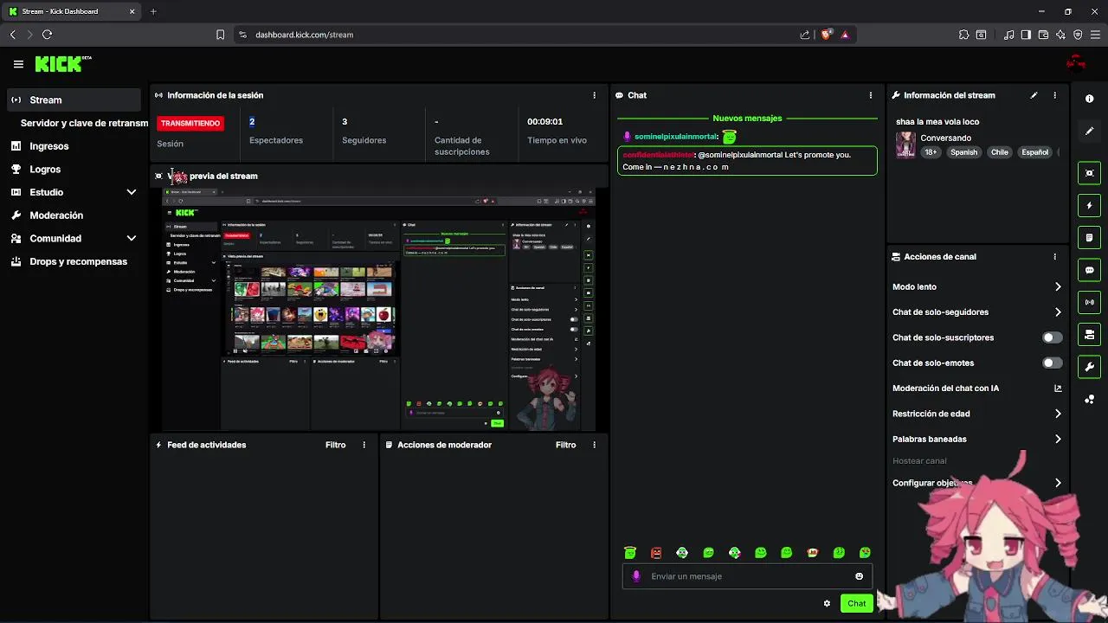Click the Kick logo
Image resolution: width=1108 pixels, height=623 pixels.
pyautogui.click(x=62, y=64)
